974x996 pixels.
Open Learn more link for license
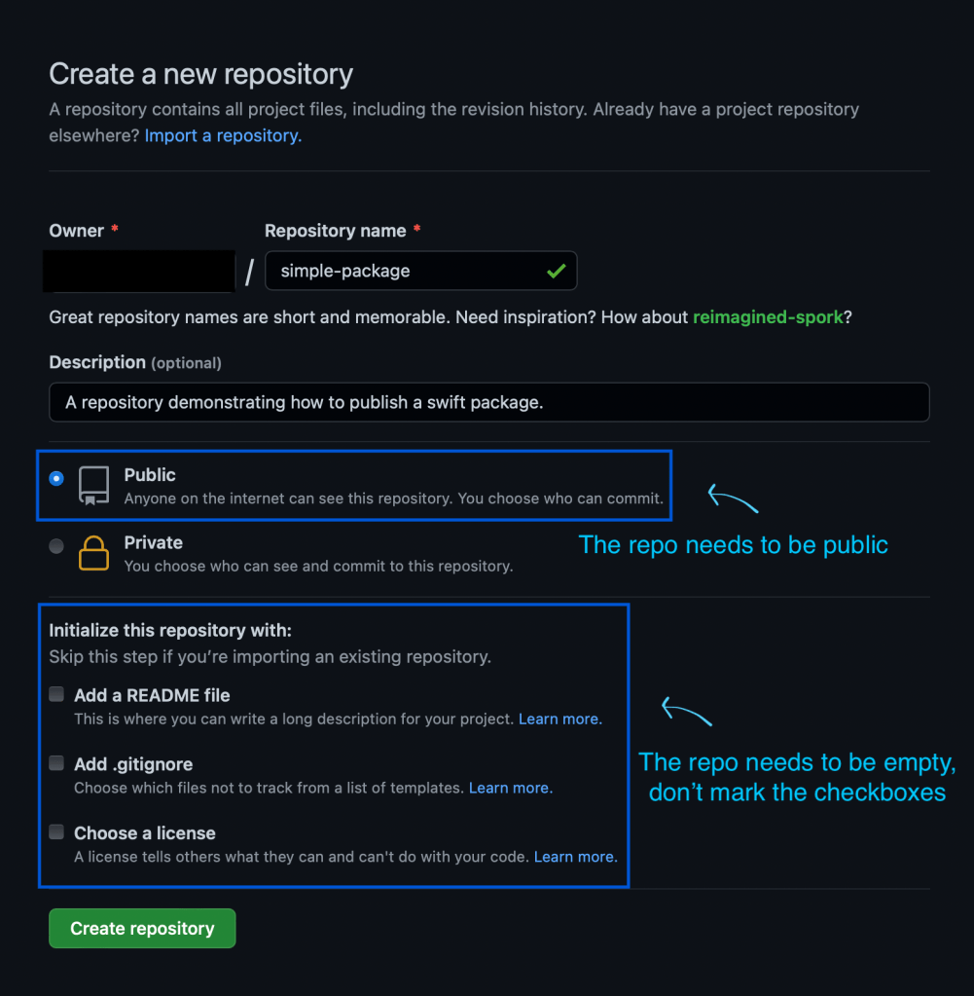coord(575,857)
